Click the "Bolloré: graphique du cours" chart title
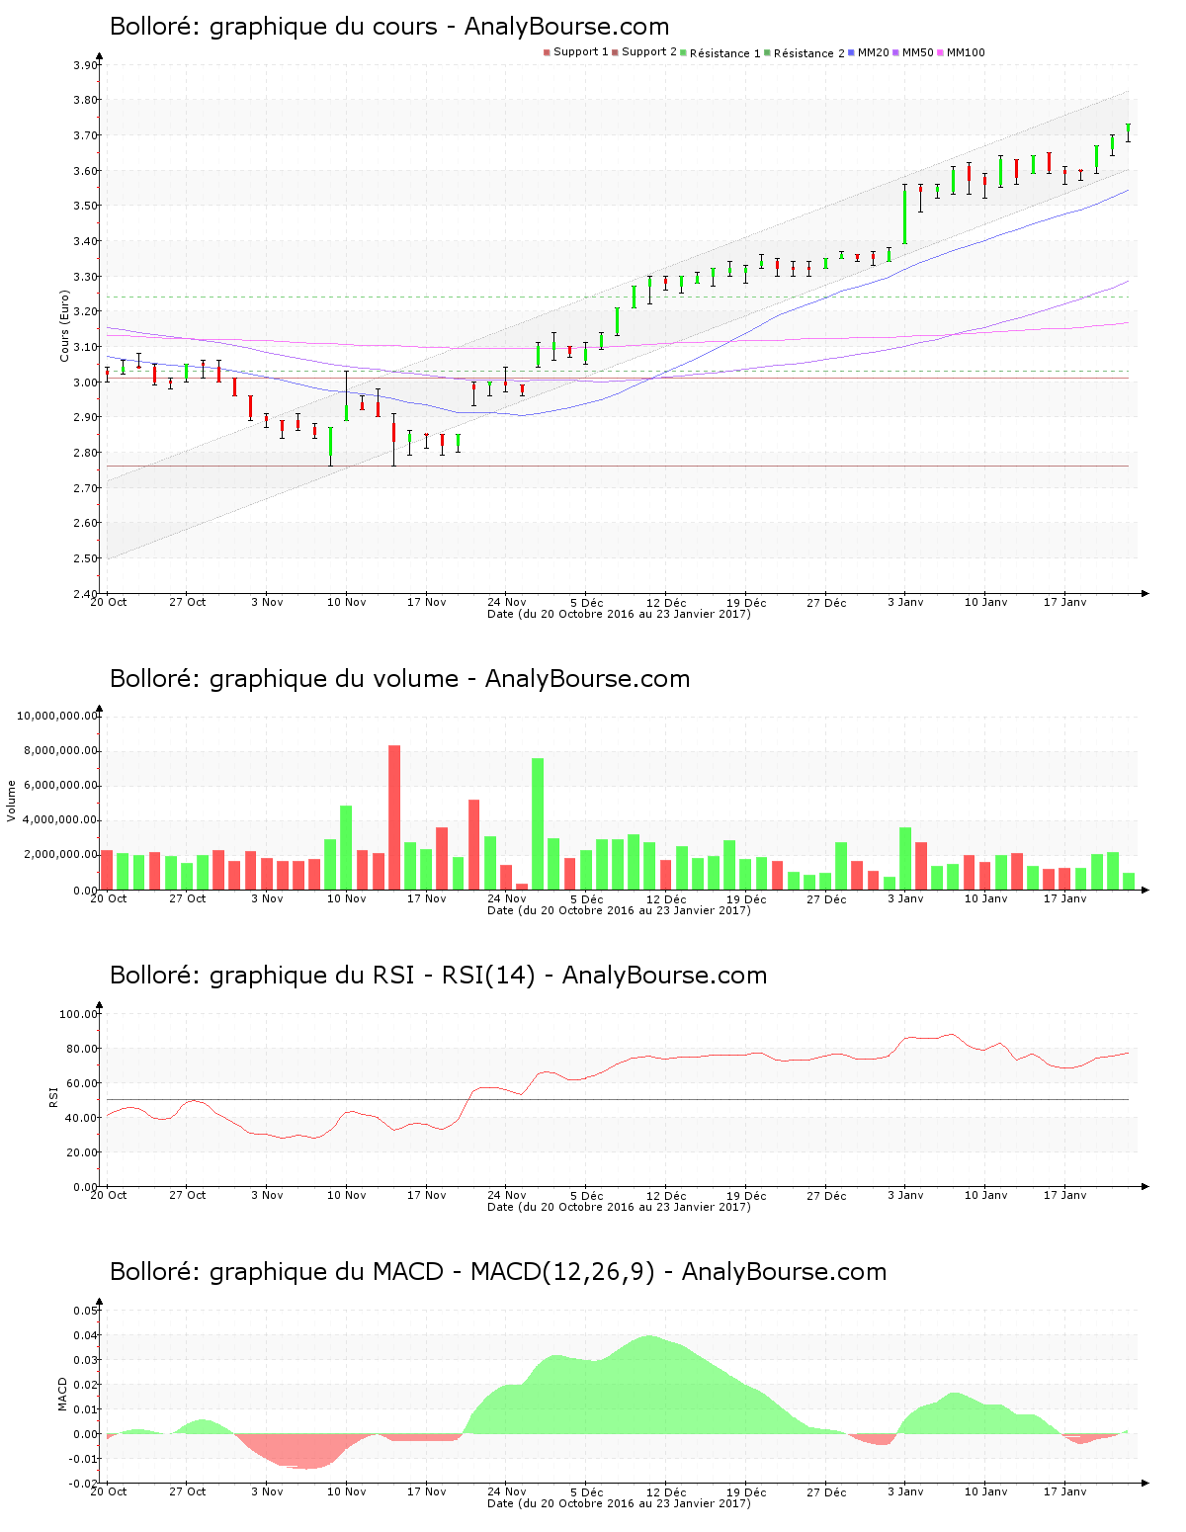The width and height of the screenshot is (1186, 1532). (x=389, y=27)
